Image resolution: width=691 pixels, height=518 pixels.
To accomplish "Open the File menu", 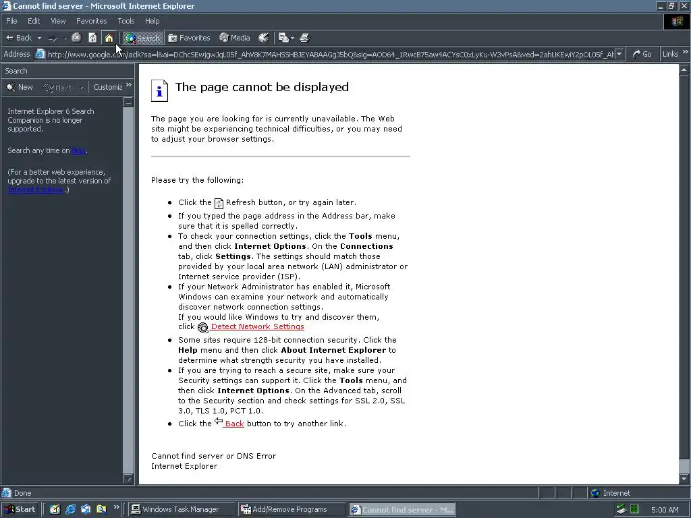I will click(x=11, y=21).
